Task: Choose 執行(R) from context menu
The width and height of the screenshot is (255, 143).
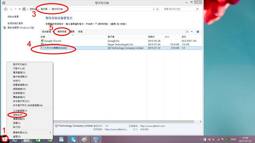Action: 17,127
